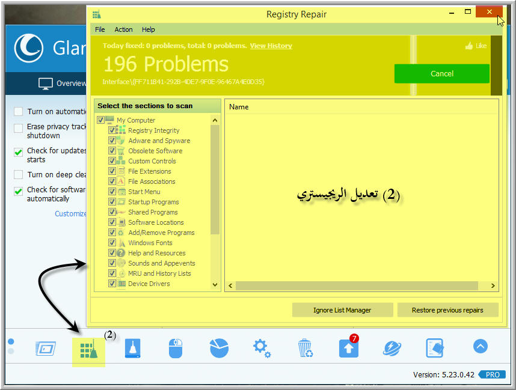
Task: Click the results pane scroll right arrow
Action: pyautogui.click(x=493, y=285)
